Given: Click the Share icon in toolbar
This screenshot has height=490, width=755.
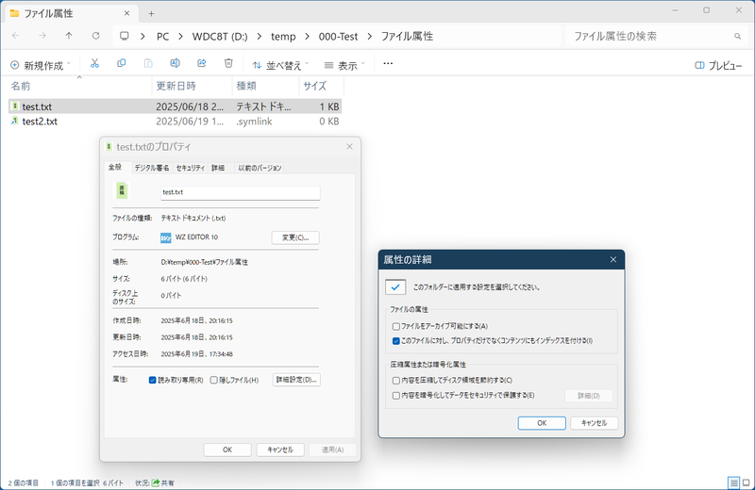Looking at the screenshot, I should pos(202,63).
